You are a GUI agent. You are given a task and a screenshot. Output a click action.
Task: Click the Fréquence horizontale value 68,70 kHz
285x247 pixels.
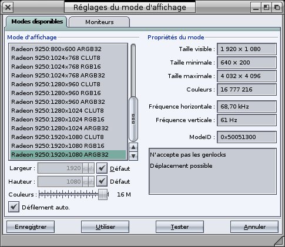pos(247,106)
